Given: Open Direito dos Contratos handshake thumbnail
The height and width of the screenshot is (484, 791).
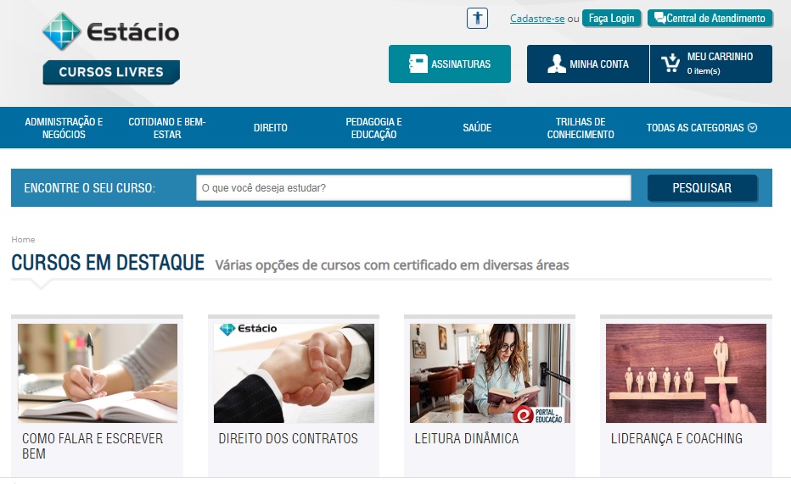Looking at the screenshot, I should pos(295,373).
